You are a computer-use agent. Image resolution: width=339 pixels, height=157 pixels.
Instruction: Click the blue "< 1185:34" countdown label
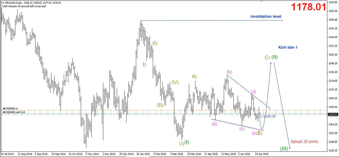click(x=268, y=116)
